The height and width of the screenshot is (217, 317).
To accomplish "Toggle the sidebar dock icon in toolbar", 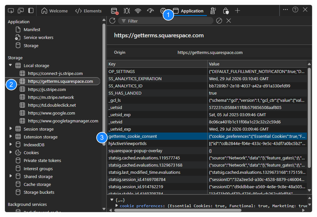I will pos(31,10).
